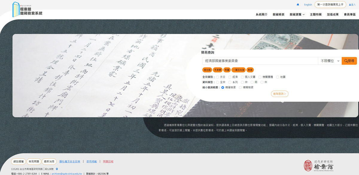Screen dimensions: 359x175
Task: Focus the 簡易查詢 search input field
Action: 260,61
